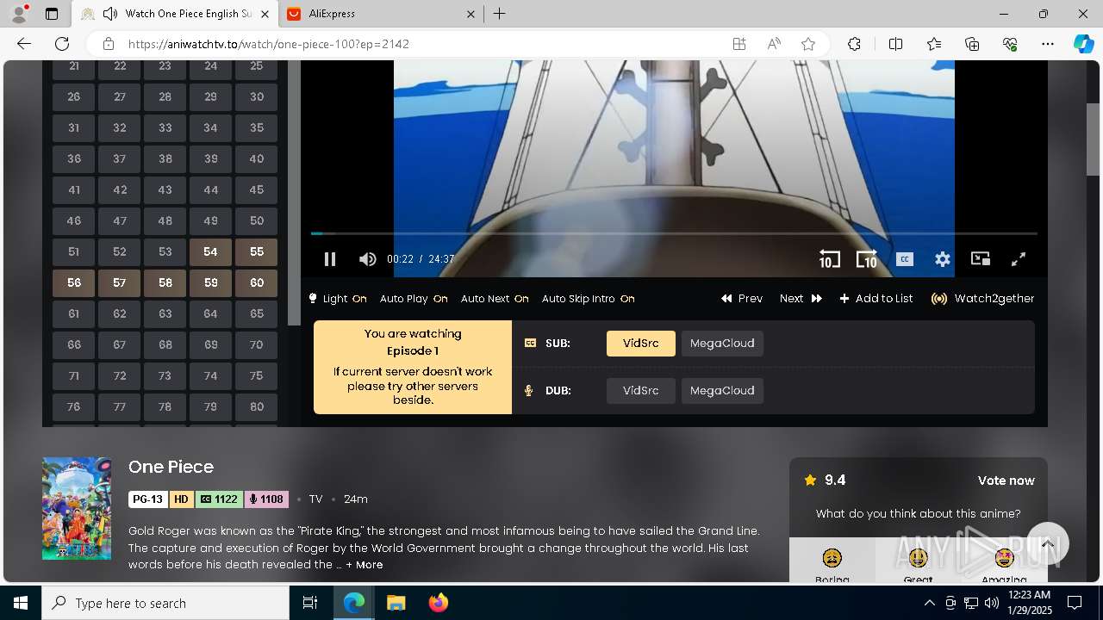1103x620 pixels.
Task: Pause the video playback
Action: point(330,259)
